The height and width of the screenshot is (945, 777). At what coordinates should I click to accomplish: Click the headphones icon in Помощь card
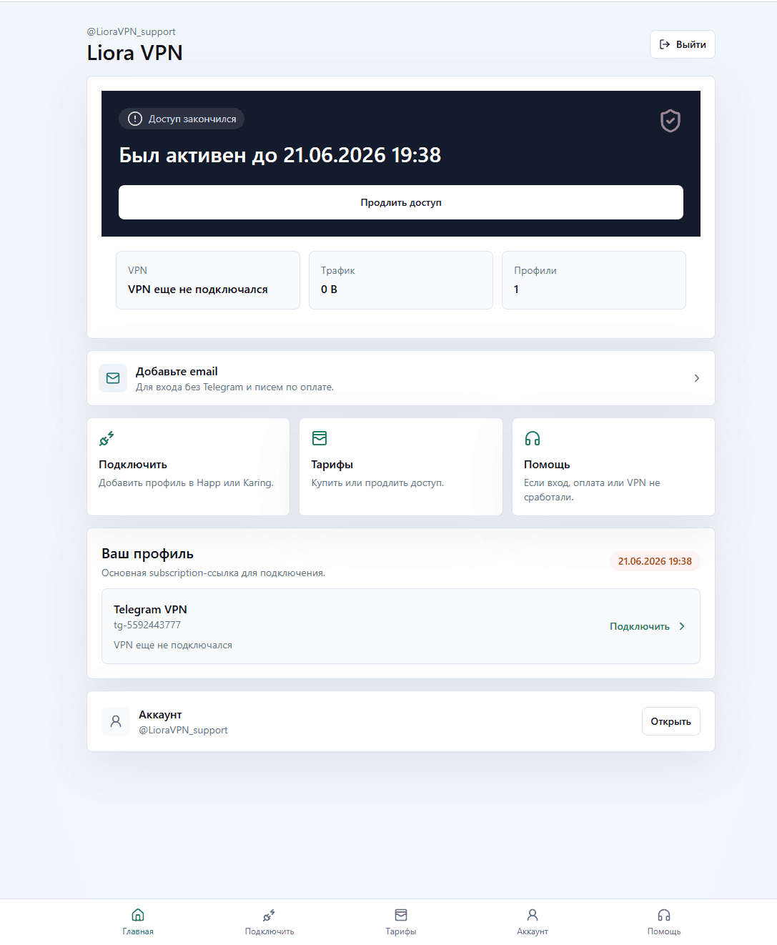click(533, 438)
